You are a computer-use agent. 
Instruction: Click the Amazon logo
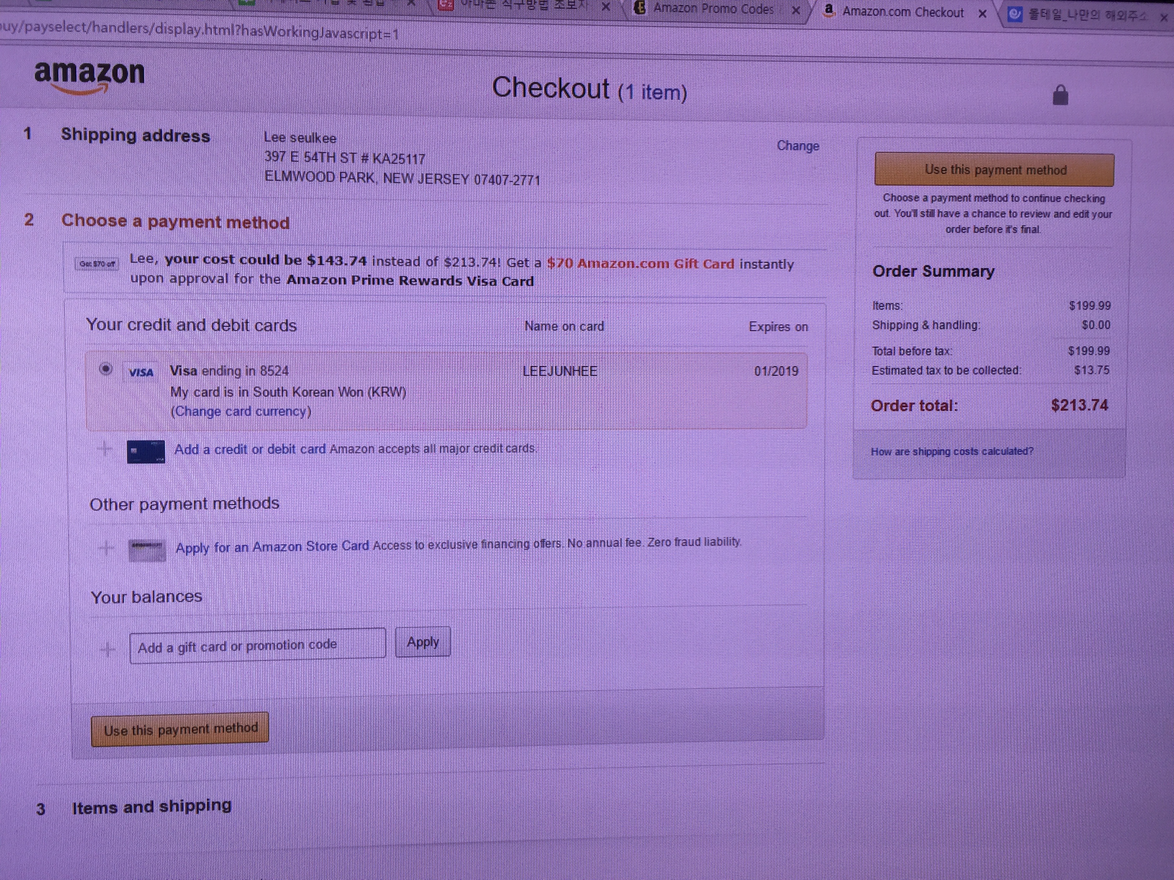89,76
